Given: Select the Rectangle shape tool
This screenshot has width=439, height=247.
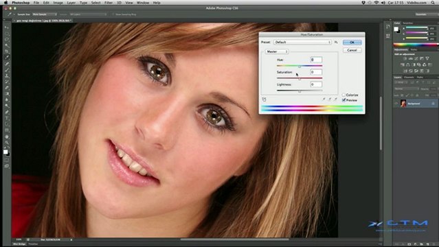Looking at the screenshot, I should tap(7, 130).
